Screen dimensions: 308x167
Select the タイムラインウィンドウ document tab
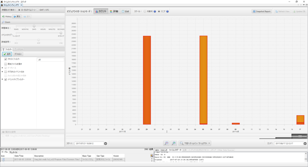click(11, 5)
